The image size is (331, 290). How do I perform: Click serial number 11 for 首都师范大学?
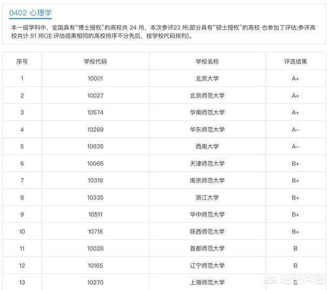pos(22,249)
